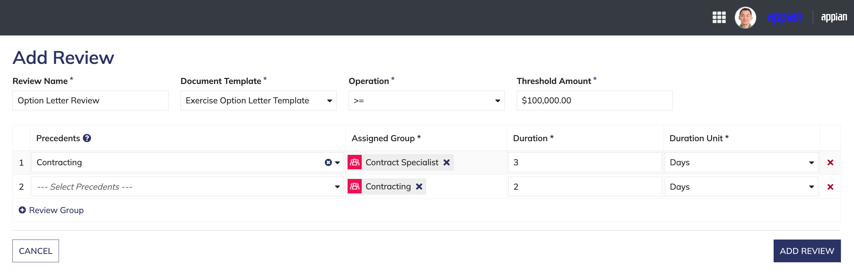The height and width of the screenshot is (275, 854).
Task: Click the Precedents column header text
Action: [x=58, y=138]
